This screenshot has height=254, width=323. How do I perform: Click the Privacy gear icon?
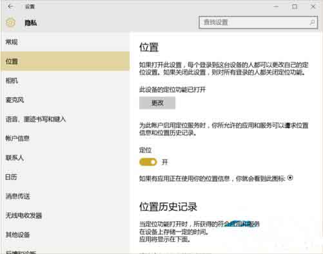tap(10, 23)
